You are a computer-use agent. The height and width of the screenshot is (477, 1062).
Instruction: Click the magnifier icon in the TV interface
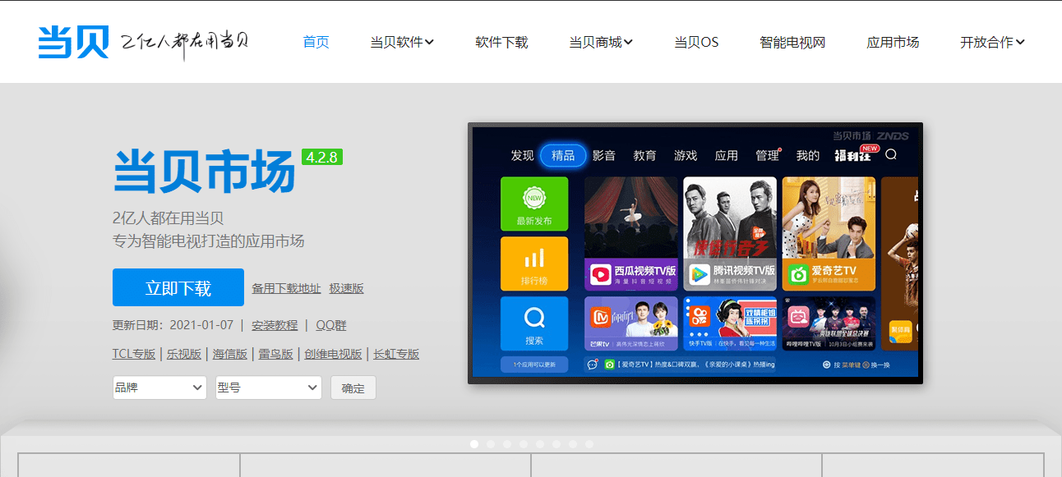[890, 154]
